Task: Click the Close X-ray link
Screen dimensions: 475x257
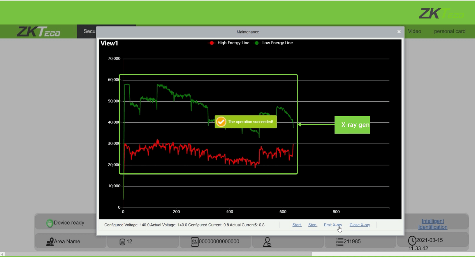Action: coord(360,225)
